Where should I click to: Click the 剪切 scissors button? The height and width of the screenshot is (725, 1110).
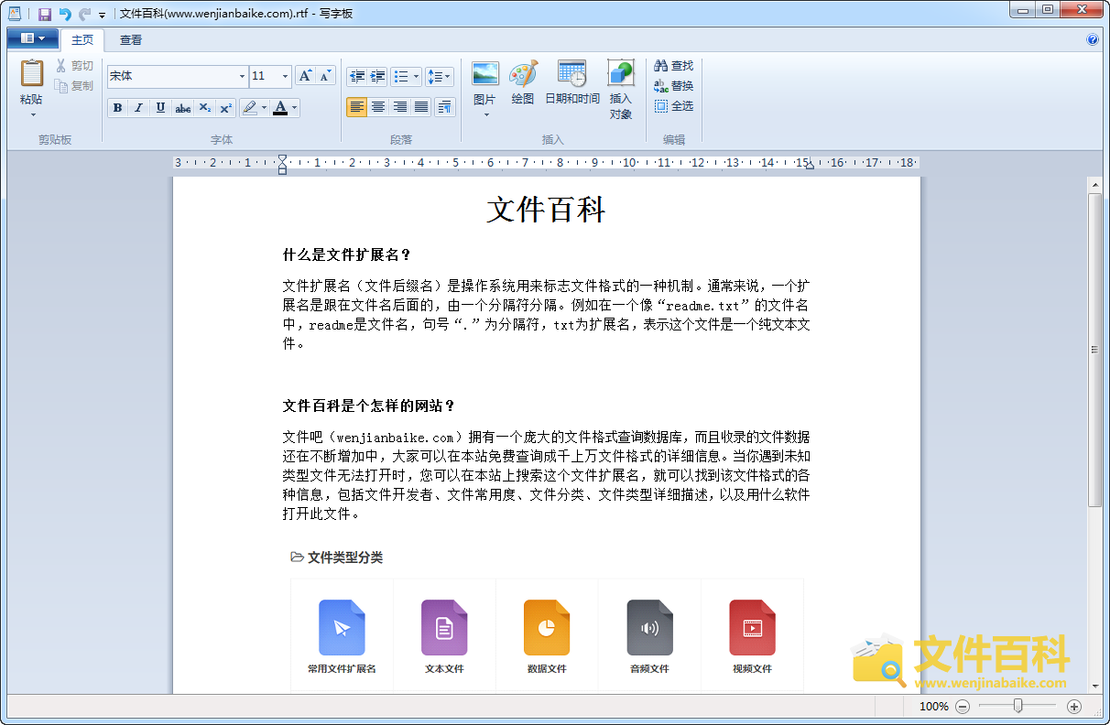(73, 66)
